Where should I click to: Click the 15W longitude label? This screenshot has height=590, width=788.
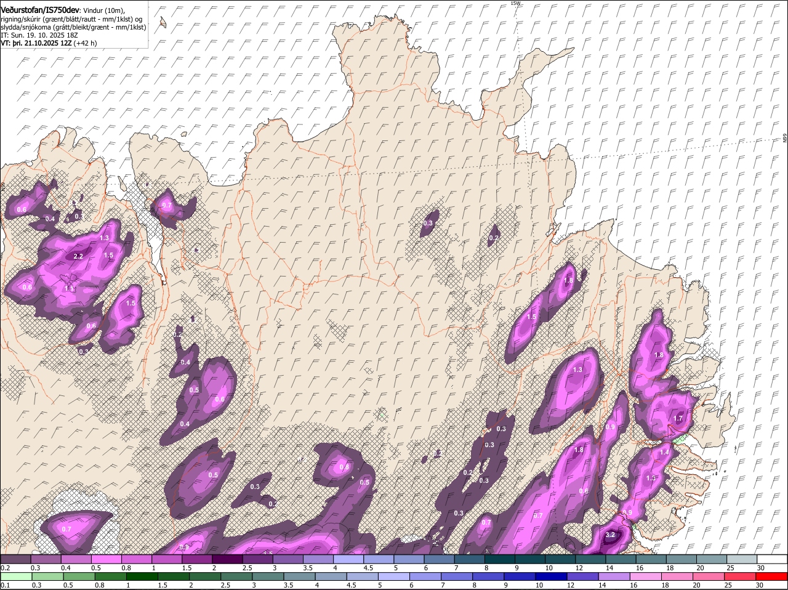[515, 3]
